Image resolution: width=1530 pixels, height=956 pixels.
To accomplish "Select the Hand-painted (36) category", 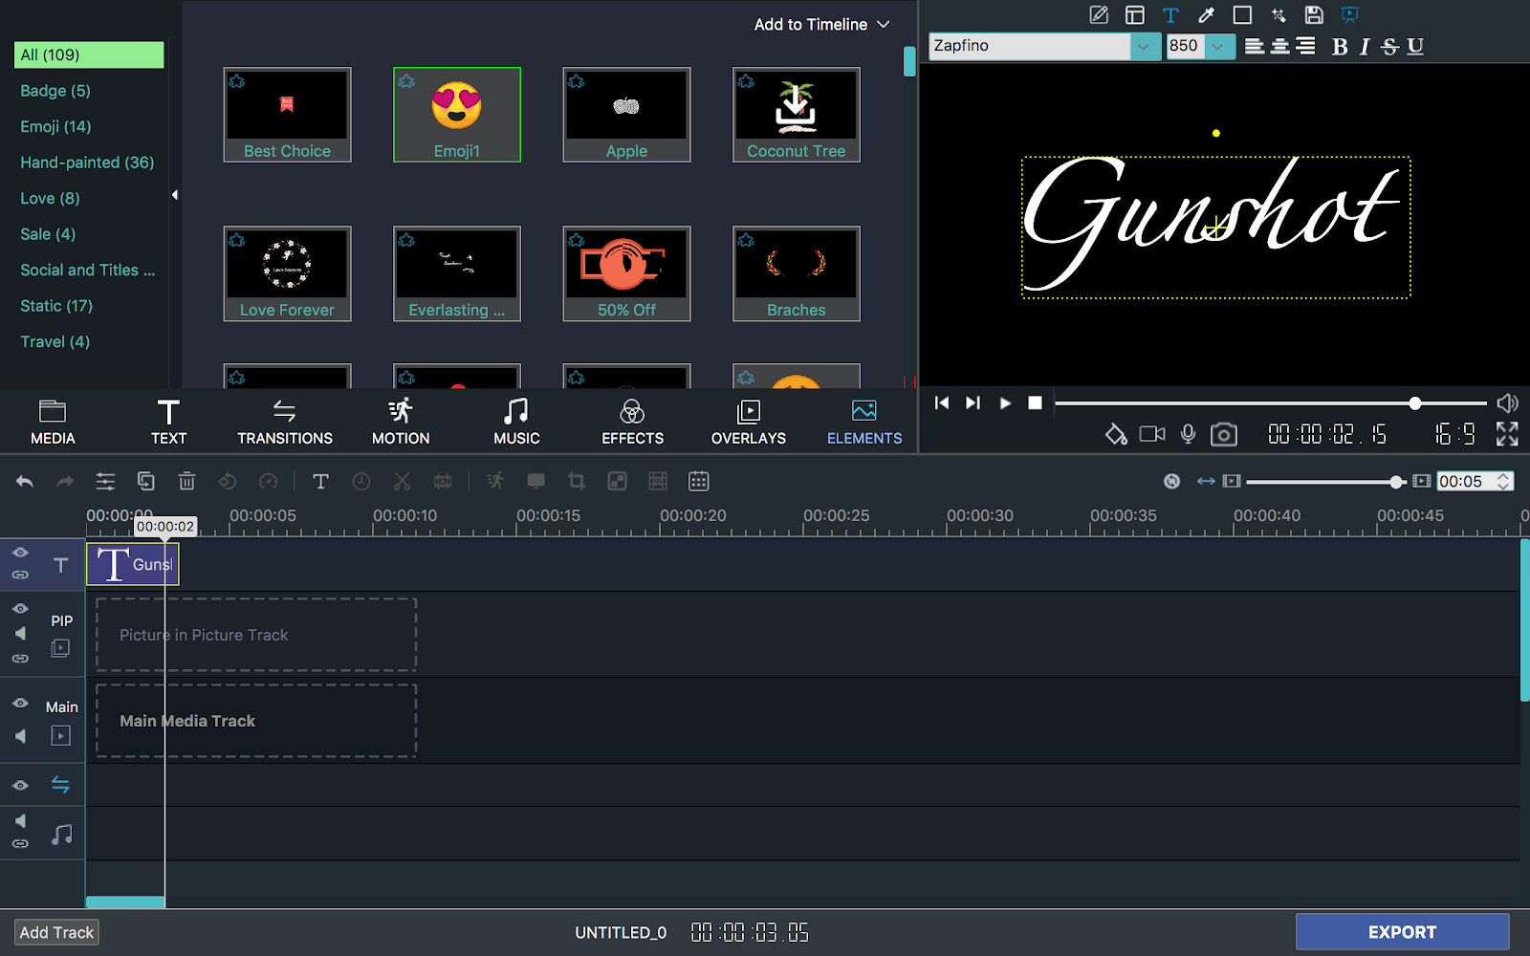I will (x=87, y=163).
